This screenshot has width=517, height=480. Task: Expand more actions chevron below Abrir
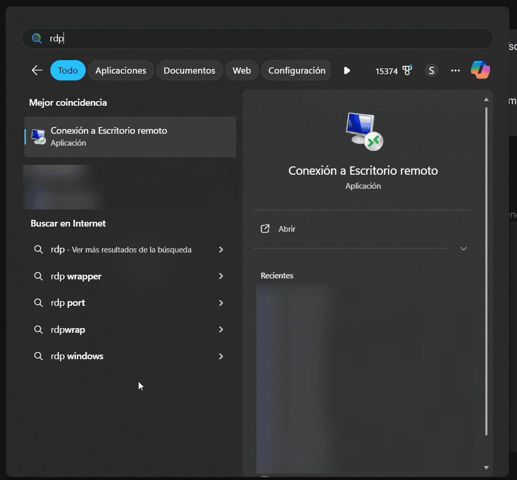[x=463, y=249]
